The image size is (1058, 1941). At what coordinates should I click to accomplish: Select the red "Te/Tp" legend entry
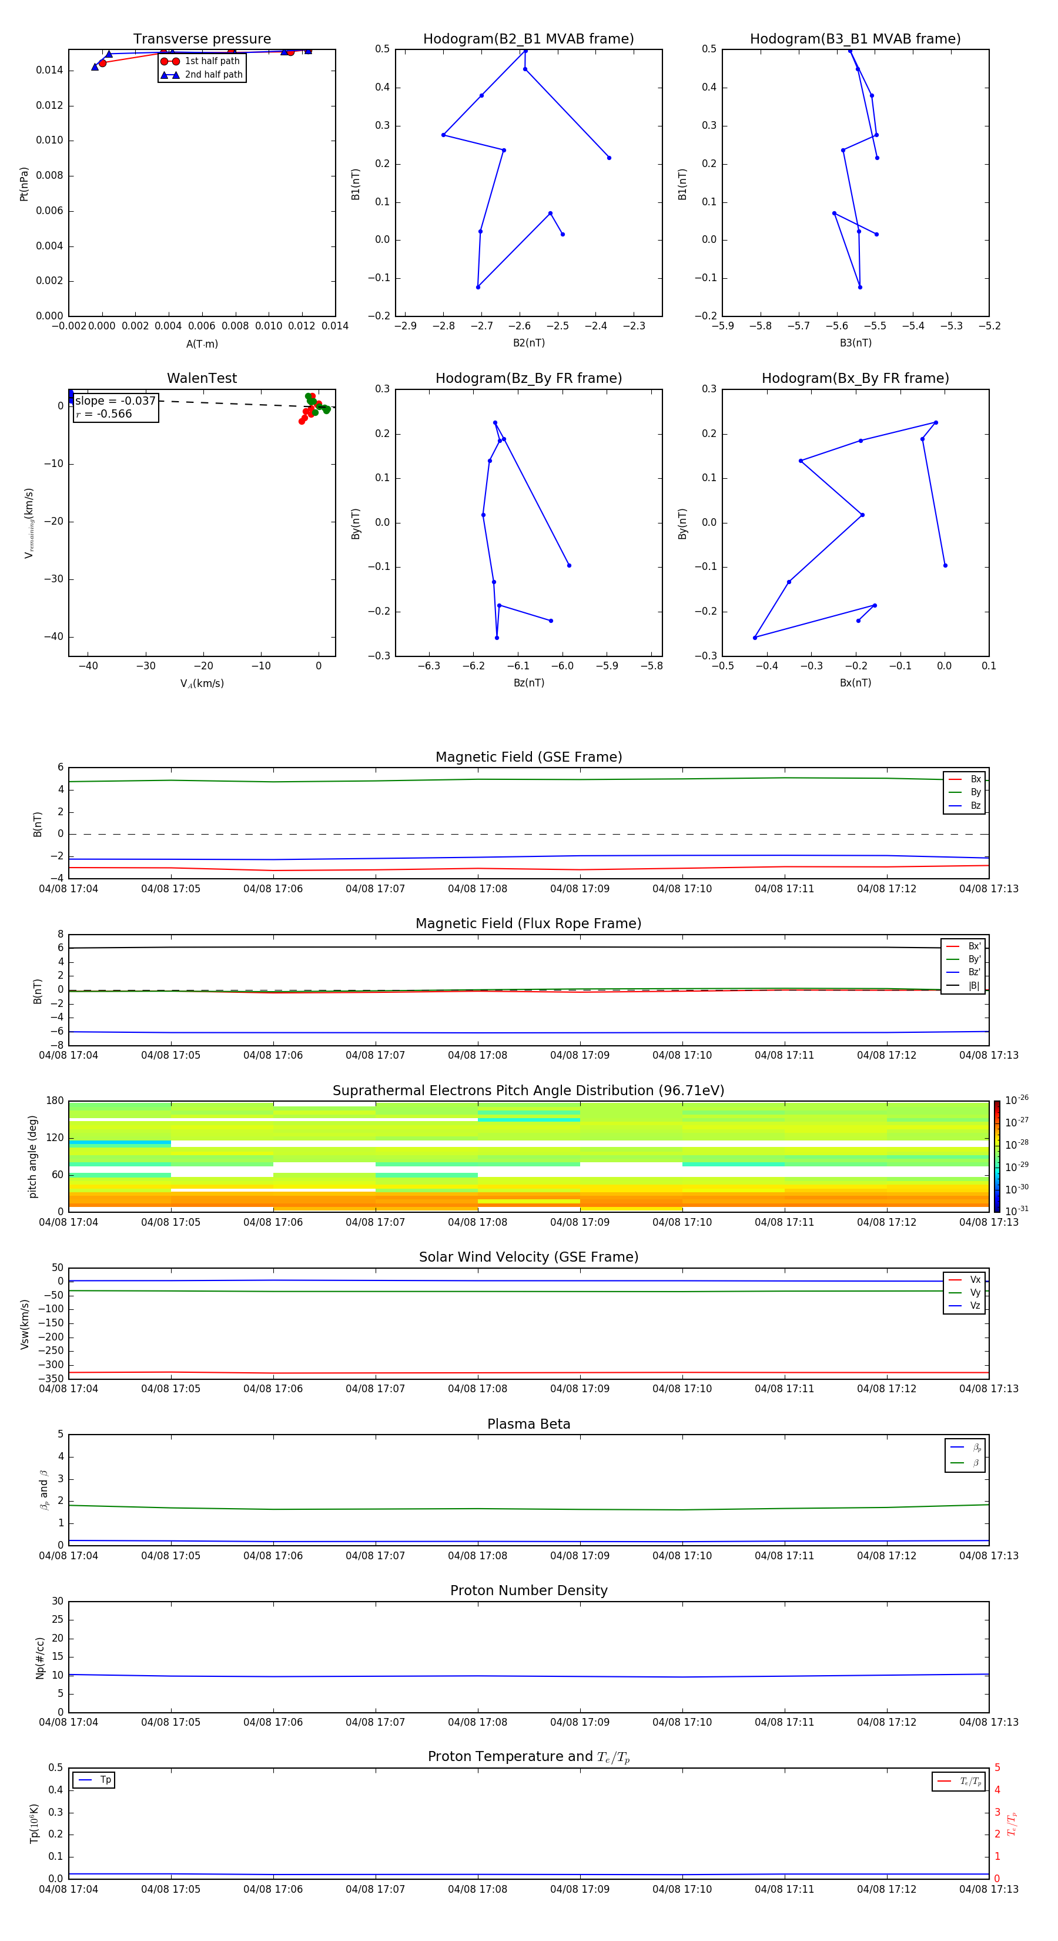point(959,1781)
